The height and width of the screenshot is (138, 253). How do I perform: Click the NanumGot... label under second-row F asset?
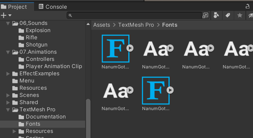[x=156, y=109]
